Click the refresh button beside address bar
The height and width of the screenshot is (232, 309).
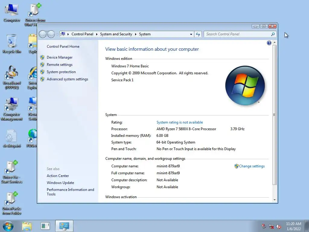[x=198, y=34]
